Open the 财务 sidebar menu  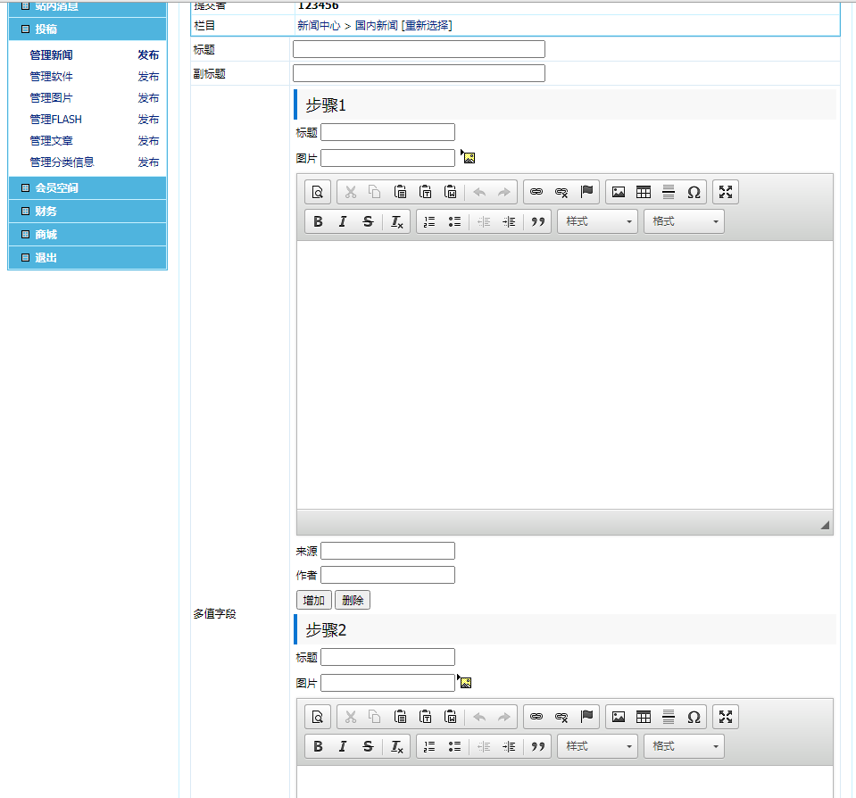coord(46,212)
